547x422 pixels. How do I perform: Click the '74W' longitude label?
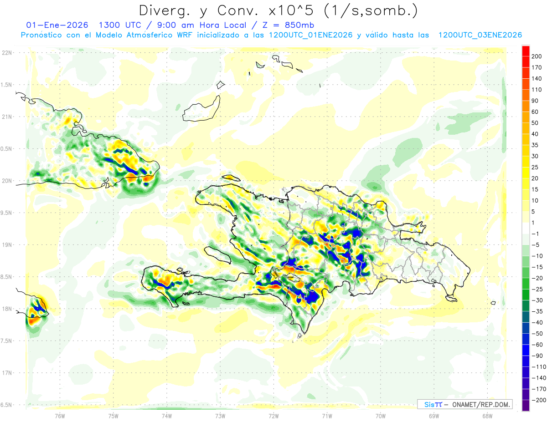pyautogui.click(x=167, y=415)
